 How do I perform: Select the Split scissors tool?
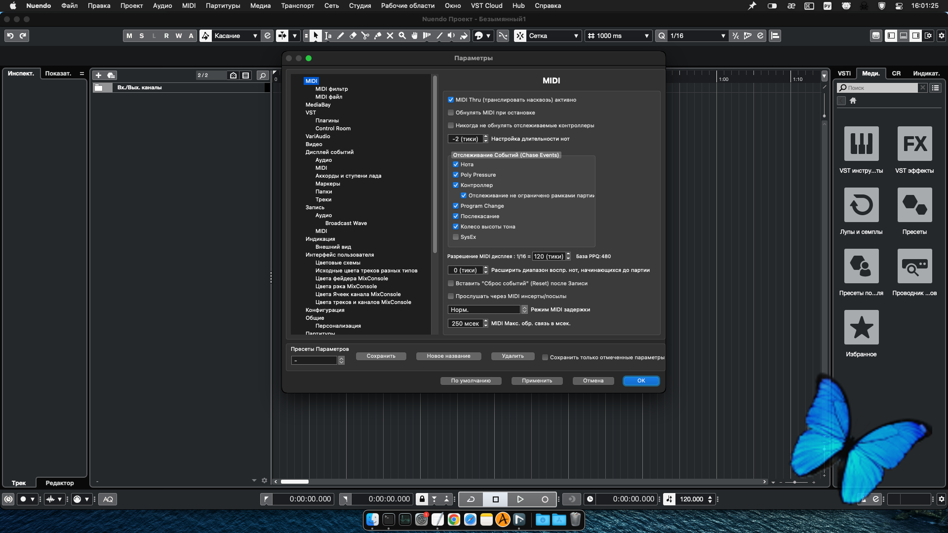click(x=365, y=36)
